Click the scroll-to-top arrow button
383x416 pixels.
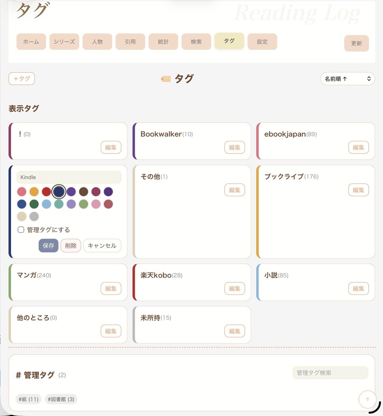(367, 399)
